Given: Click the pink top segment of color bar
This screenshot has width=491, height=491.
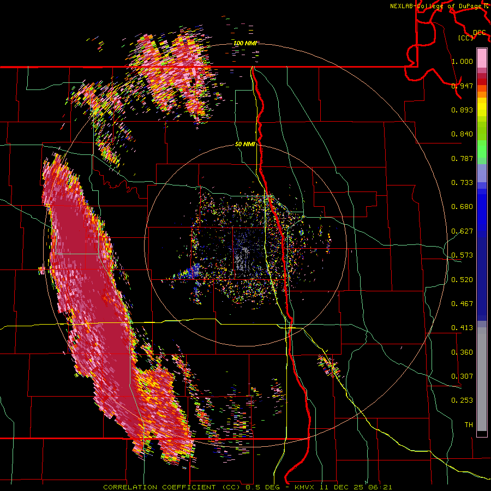Looking at the screenshot, I should point(482,58).
